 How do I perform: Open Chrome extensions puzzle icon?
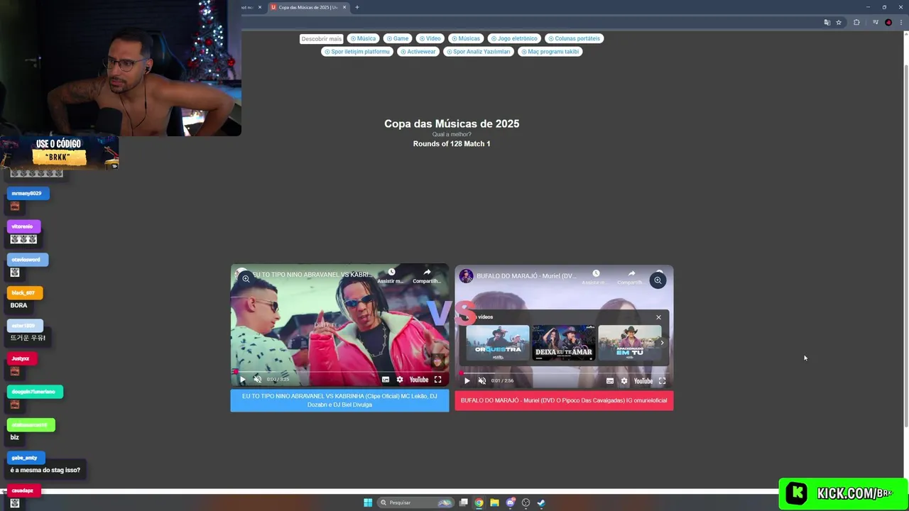(x=856, y=22)
